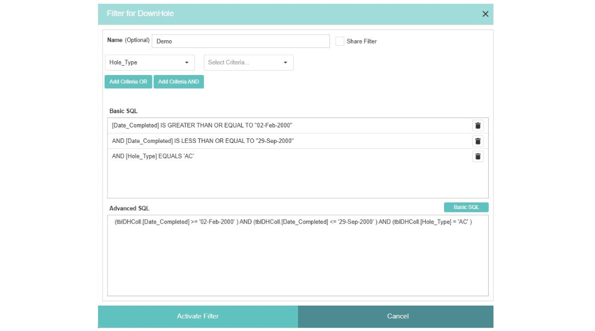595x331 pixels.
Task: Click the Filter for DownHole title bar
Action: 220,14
